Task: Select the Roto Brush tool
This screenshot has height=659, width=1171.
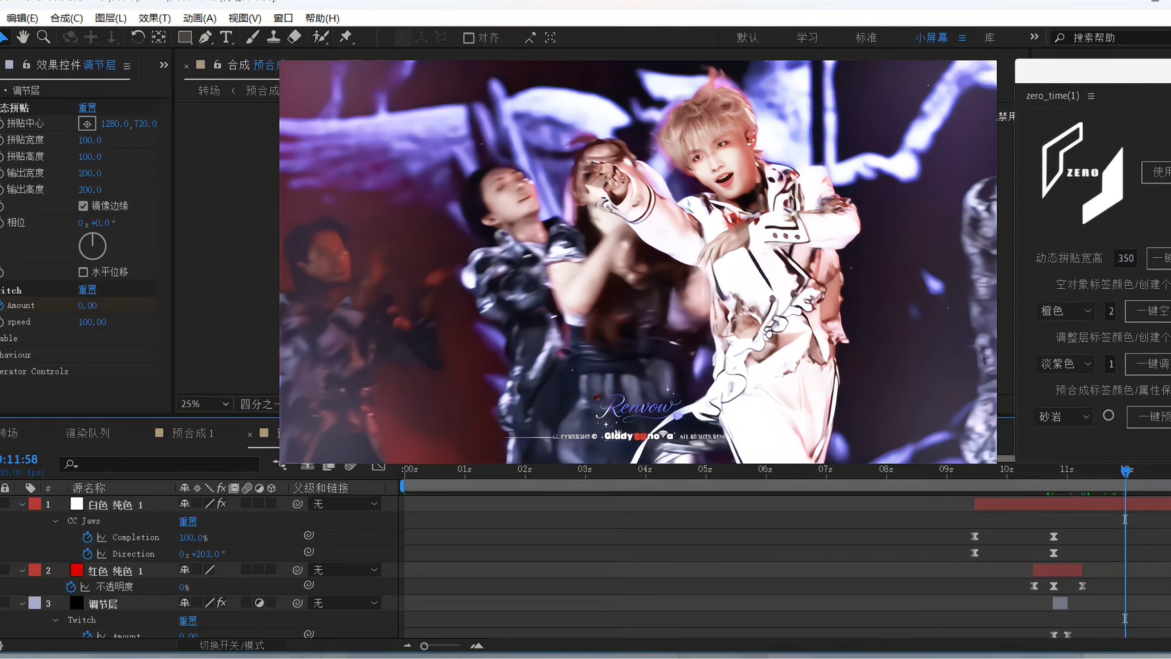Action: [x=320, y=37]
